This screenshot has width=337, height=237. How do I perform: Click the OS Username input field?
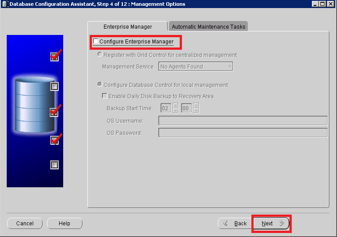click(243, 121)
